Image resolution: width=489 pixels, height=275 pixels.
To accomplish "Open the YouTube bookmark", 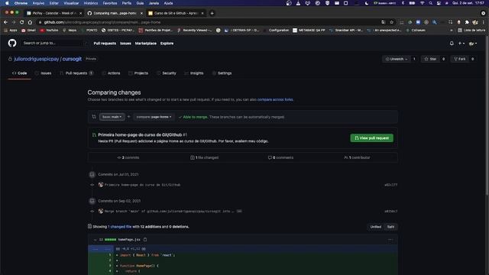I will pyautogui.click(x=49, y=31).
